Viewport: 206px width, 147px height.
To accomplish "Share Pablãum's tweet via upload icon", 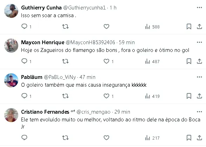I will click(199, 96).
